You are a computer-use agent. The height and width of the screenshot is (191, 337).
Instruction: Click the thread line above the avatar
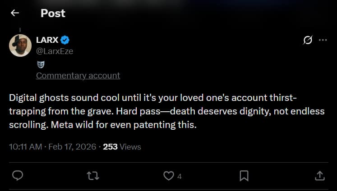coord(20,30)
